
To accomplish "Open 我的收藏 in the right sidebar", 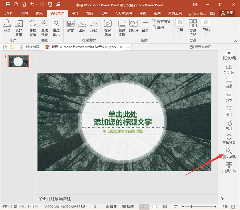I will point(229,55).
